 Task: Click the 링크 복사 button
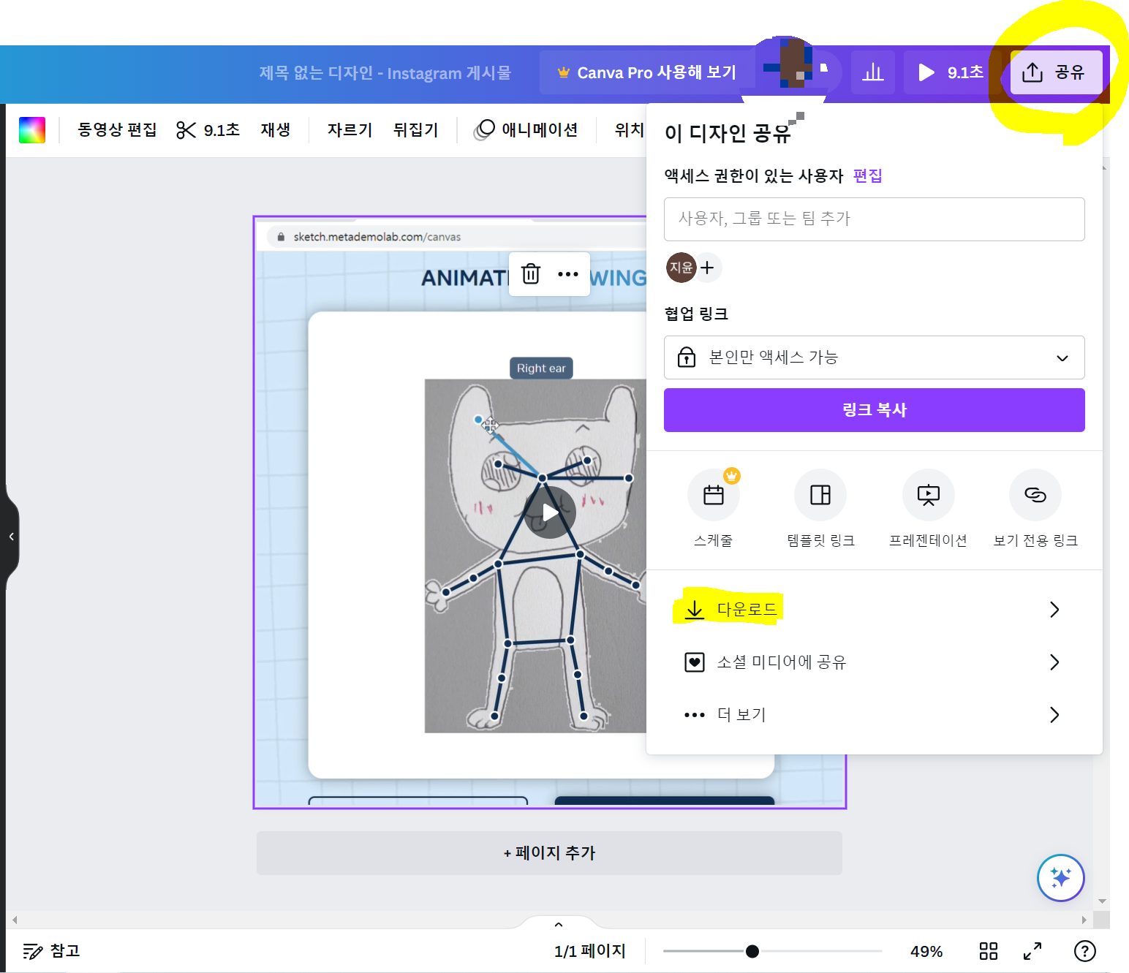(874, 410)
